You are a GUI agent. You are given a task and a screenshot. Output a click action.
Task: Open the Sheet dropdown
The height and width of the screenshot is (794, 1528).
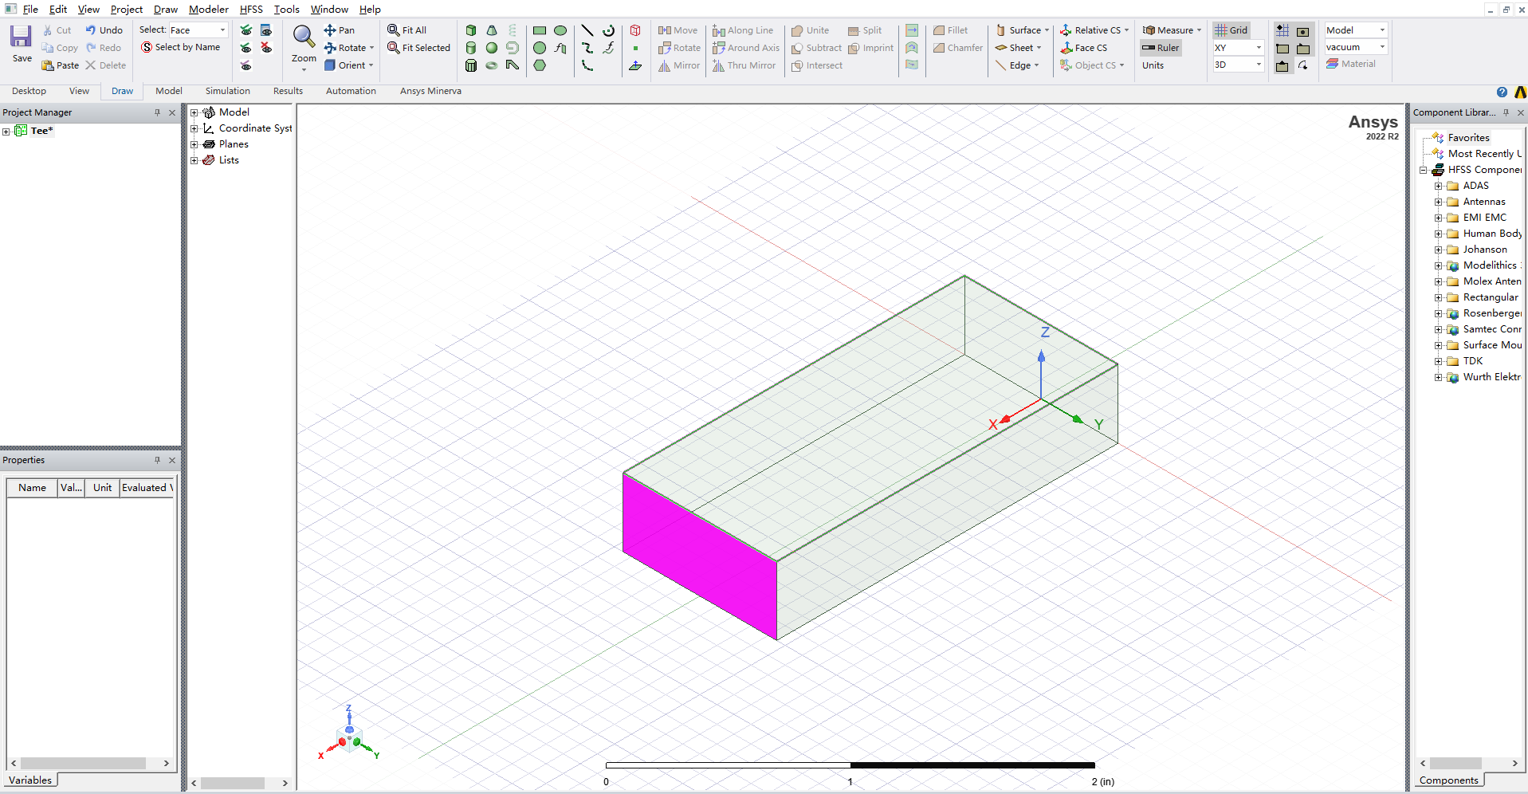pyautogui.click(x=1018, y=48)
